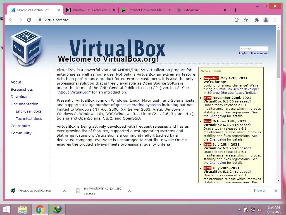Click the VirtualBox cube logo

click(26, 48)
